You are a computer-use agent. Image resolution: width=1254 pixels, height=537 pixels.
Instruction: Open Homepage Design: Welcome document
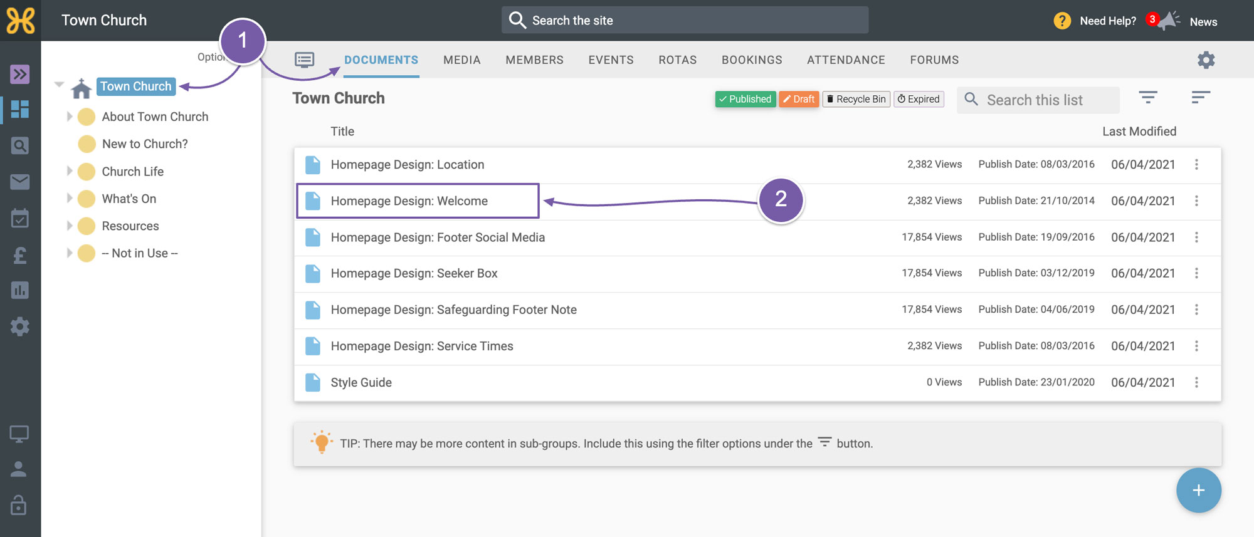[409, 201]
